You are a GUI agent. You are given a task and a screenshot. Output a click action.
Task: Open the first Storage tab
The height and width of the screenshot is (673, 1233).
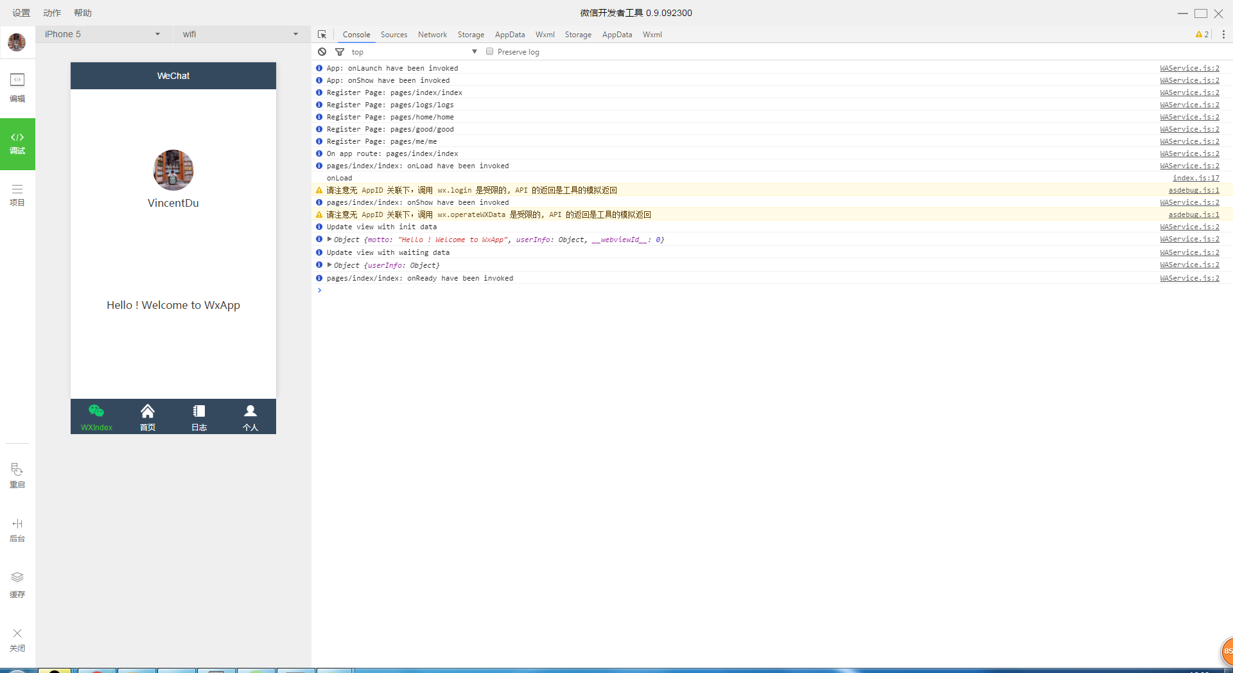point(471,35)
